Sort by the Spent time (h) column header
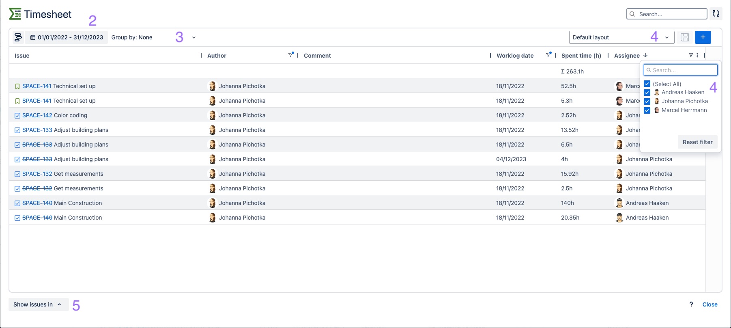 (581, 56)
